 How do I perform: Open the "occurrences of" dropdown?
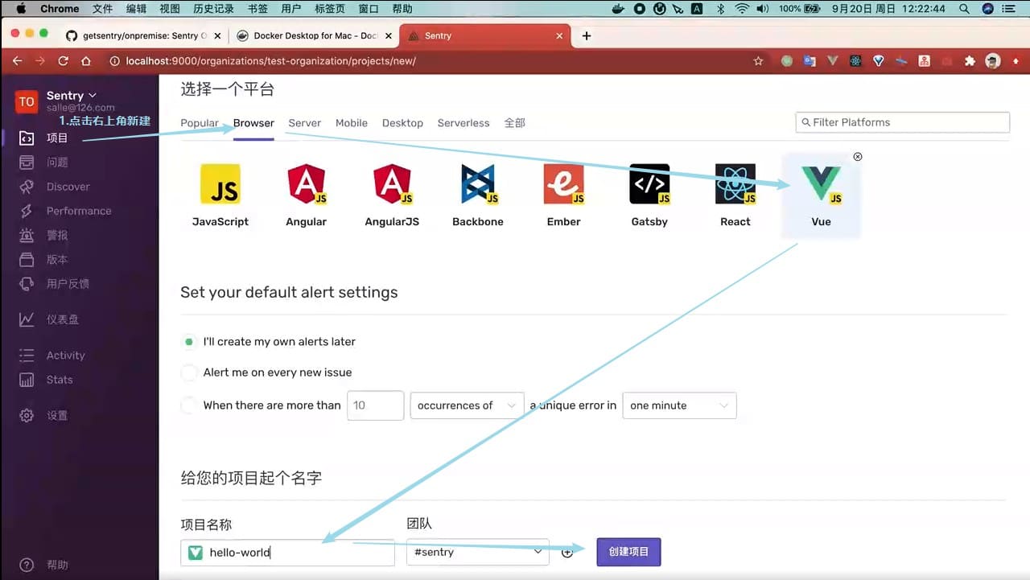pos(467,405)
